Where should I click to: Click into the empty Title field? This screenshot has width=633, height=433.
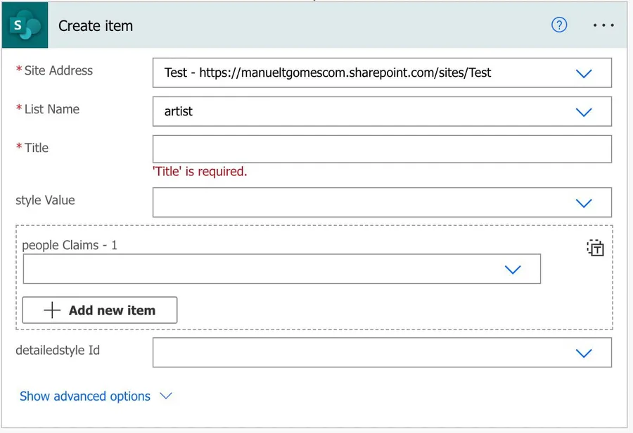381,149
